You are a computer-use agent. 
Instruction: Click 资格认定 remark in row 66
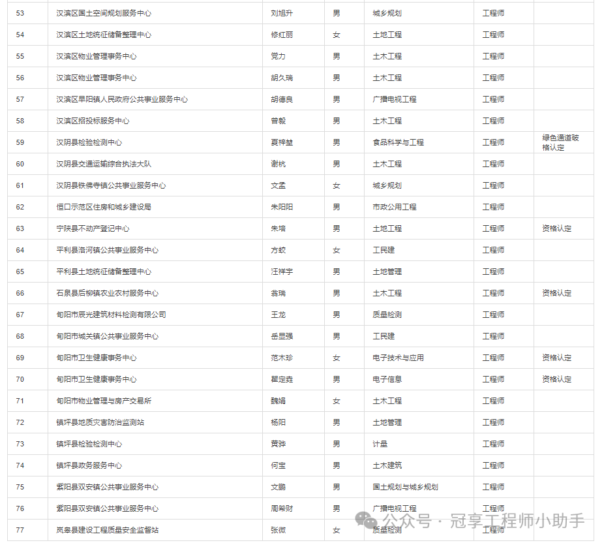click(x=556, y=294)
